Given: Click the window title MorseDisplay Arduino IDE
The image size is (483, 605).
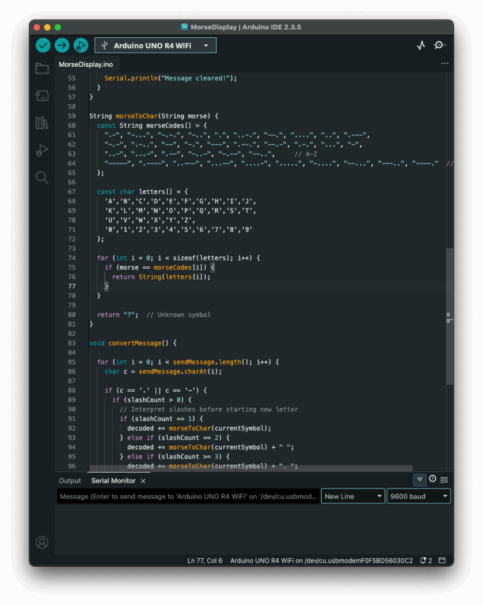Looking at the screenshot, I should click(246, 27).
